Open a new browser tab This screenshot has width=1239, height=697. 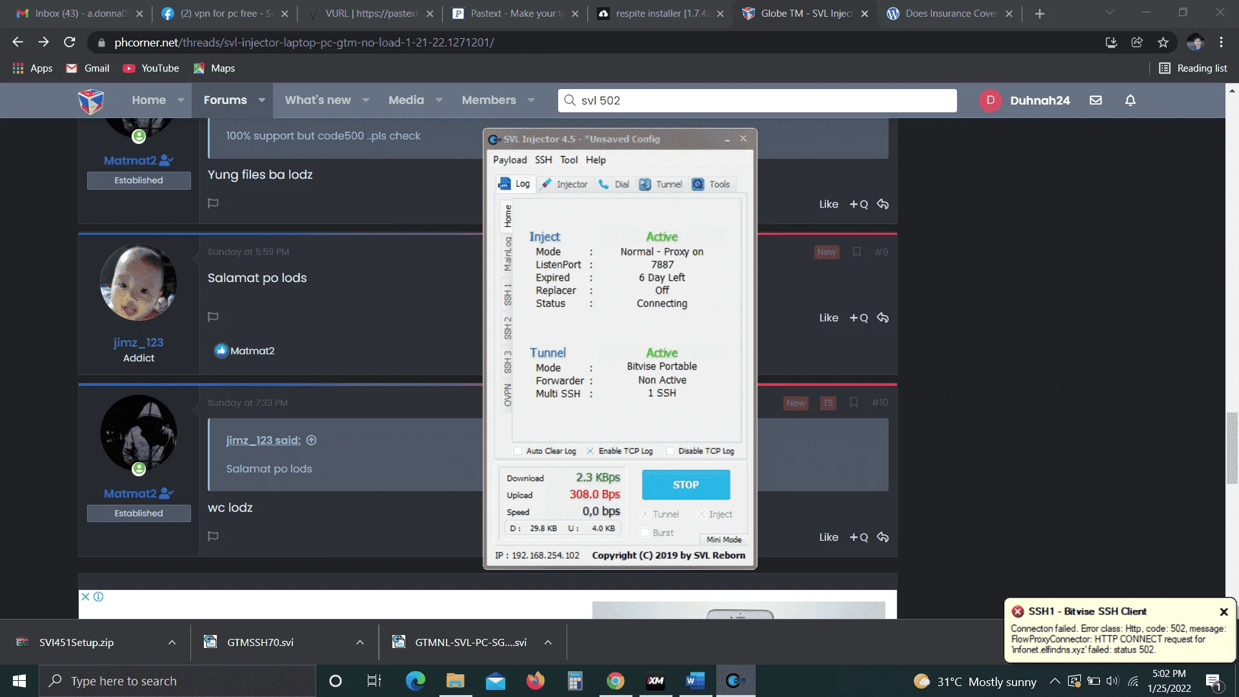(1039, 14)
